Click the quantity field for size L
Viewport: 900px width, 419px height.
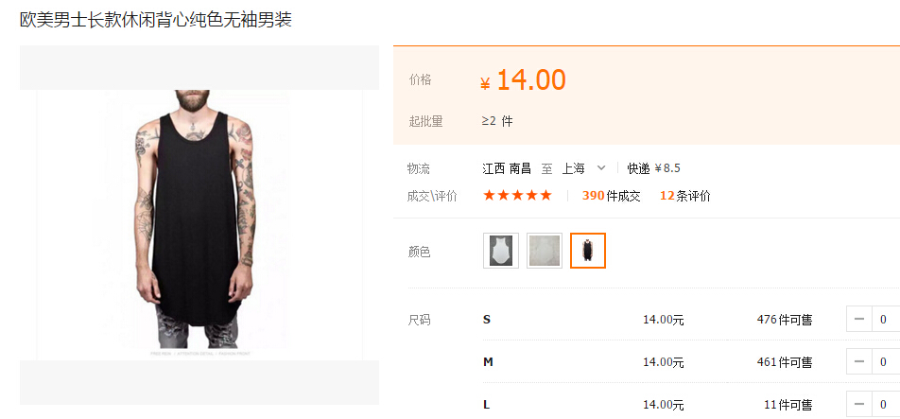[x=886, y=405]
